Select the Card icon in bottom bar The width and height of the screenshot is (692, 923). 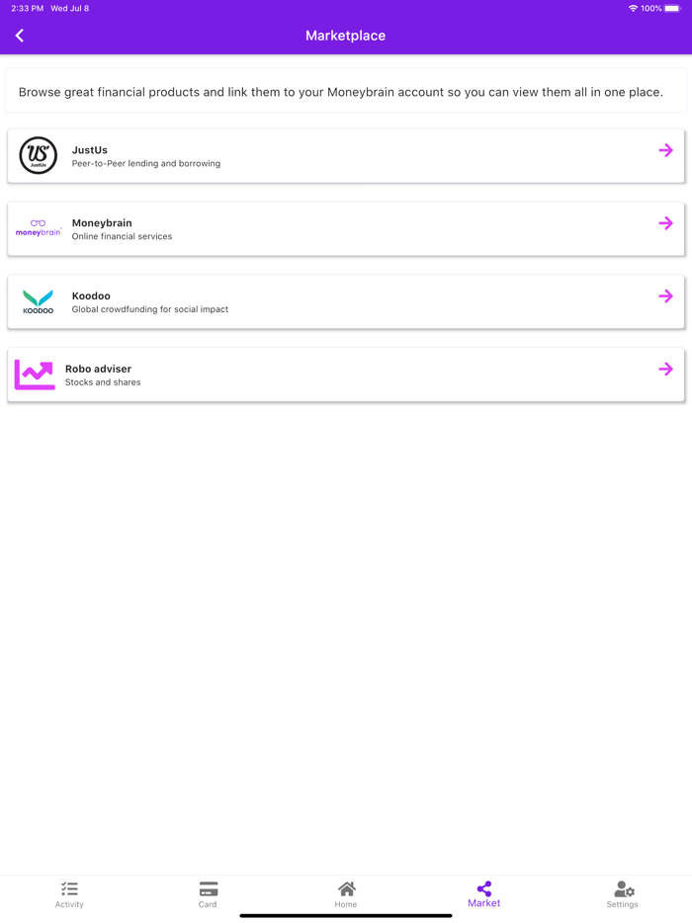[x=208, y=887]
